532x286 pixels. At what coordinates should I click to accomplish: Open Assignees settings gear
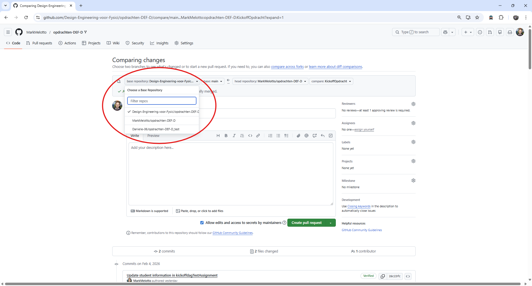[413, 123]
